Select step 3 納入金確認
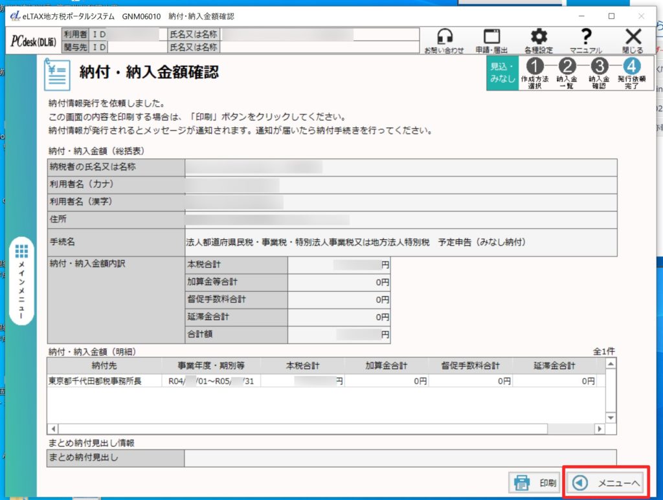663x500 pixels. point(599,72)
